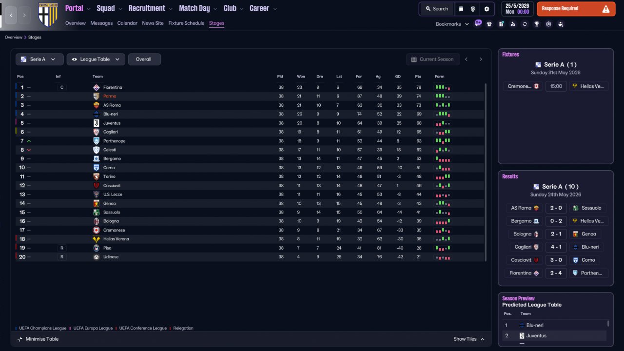Click the Predicted League Table scrollbar

click(x=608, y=324)
